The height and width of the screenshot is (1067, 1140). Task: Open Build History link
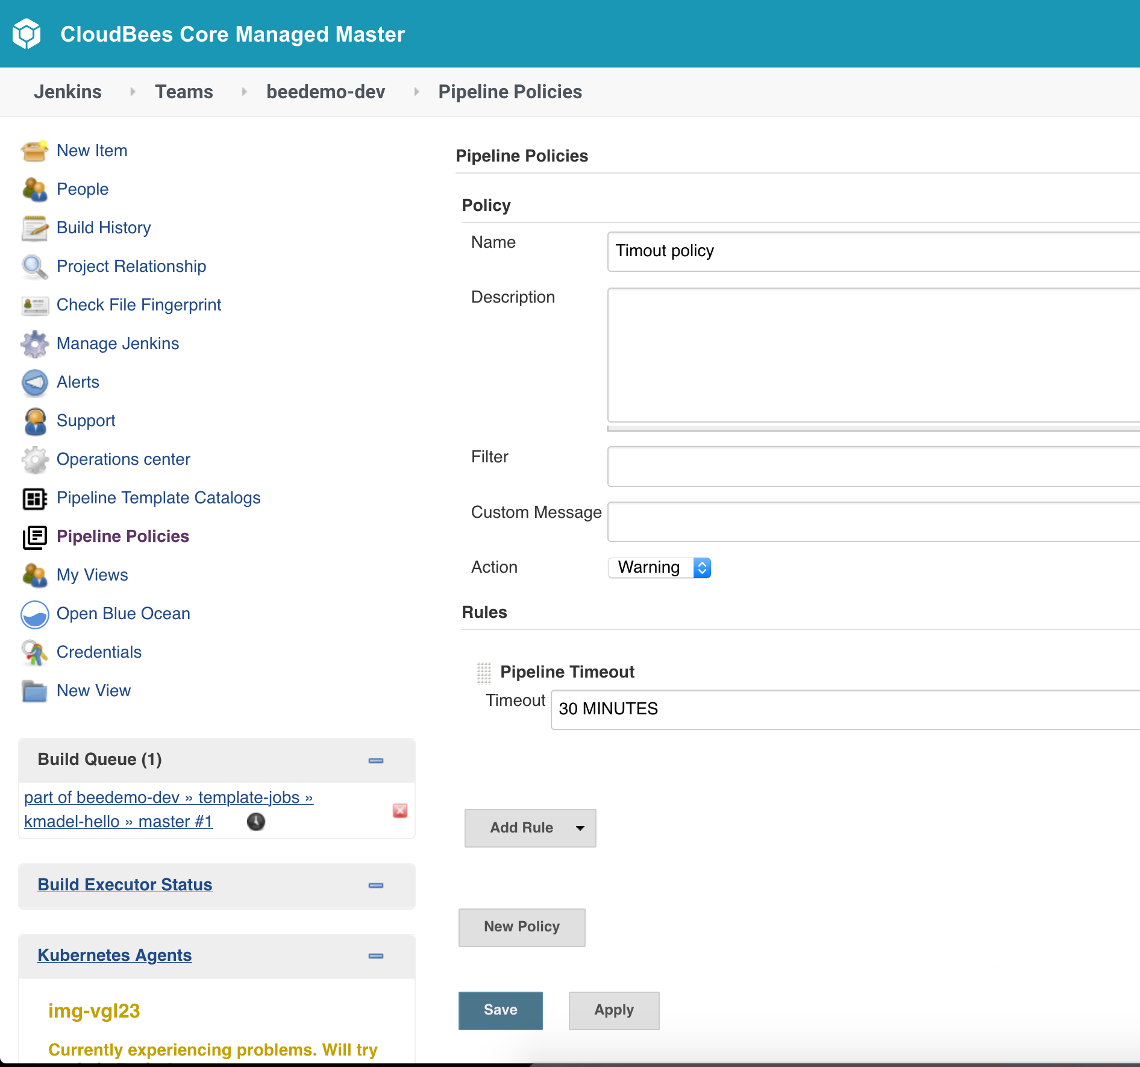104,228
